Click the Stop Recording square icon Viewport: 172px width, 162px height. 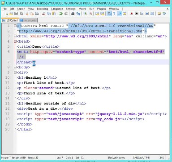click(137, 14)
